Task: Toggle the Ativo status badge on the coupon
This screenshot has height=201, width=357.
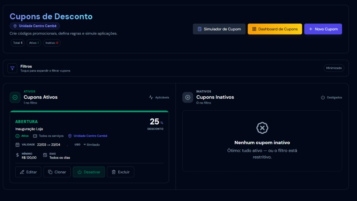Action: click(22, 136)
